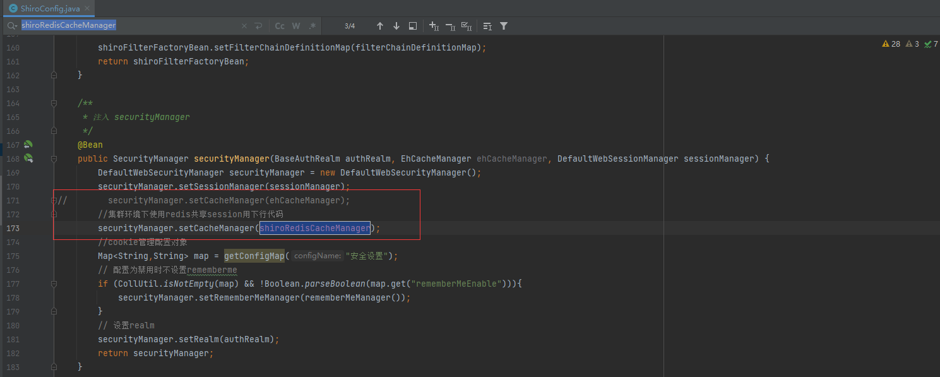Jump to the next search occurrence

pyautogui.click(x=396, y=26)
